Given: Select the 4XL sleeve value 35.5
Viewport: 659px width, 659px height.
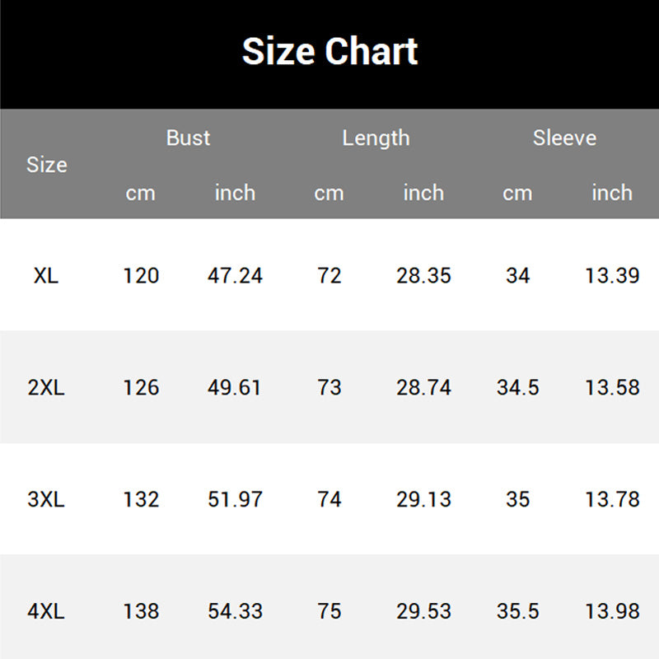Looking at the screenshot, I should pos(517,611).
